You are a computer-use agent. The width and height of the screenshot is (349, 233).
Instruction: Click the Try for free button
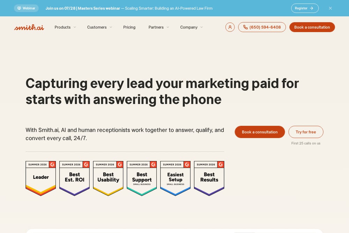pos(306,132)
